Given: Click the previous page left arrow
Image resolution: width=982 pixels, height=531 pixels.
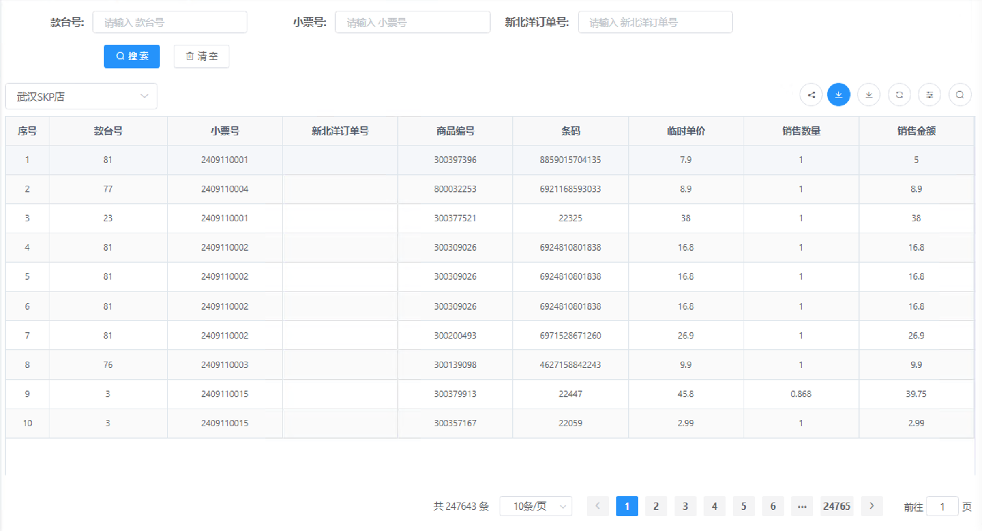Looking at the screenshot, I should (597, 506).
